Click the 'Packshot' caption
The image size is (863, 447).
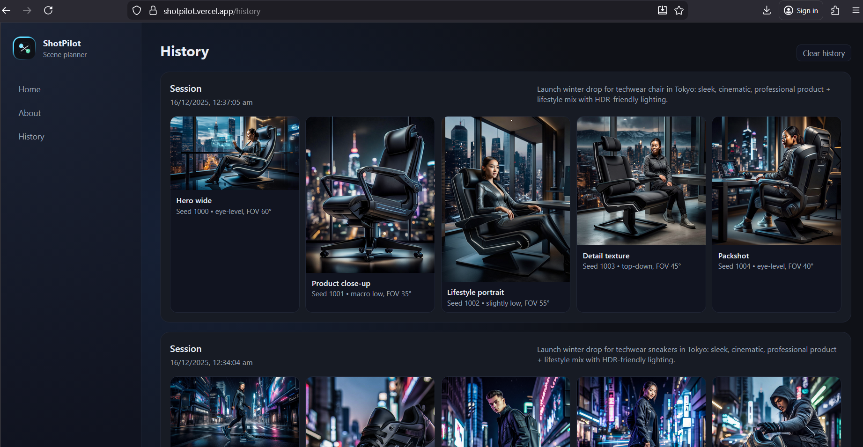pyautogui.click(x=733, y=256)
